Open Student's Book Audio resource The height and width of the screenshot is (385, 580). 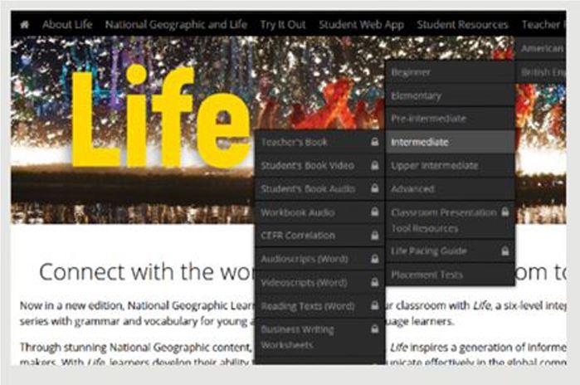(320, 189)
